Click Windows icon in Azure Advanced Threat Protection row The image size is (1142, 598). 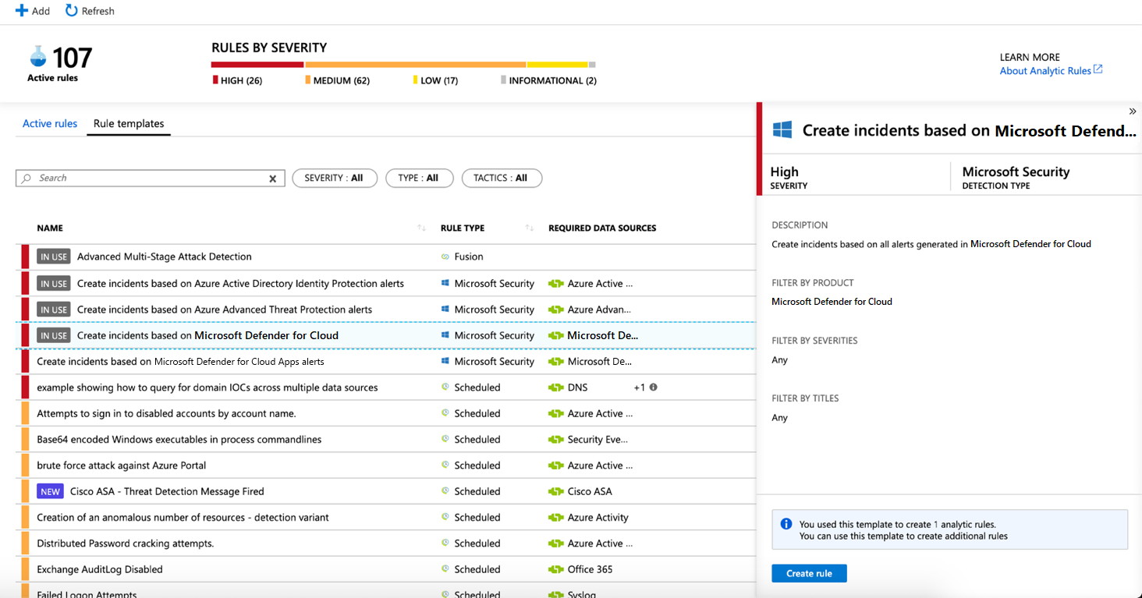(445, 310)
